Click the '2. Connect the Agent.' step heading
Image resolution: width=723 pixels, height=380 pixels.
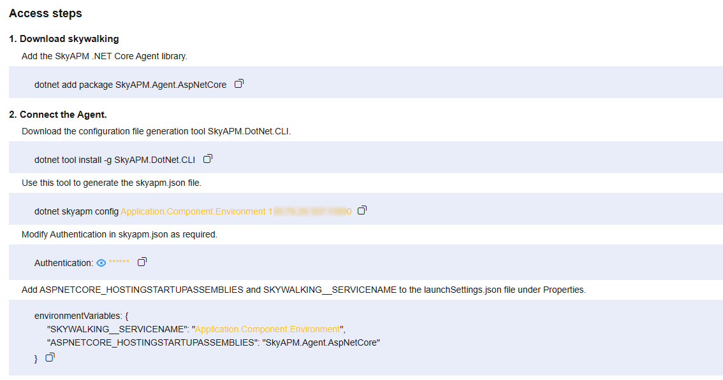(58, 114)
